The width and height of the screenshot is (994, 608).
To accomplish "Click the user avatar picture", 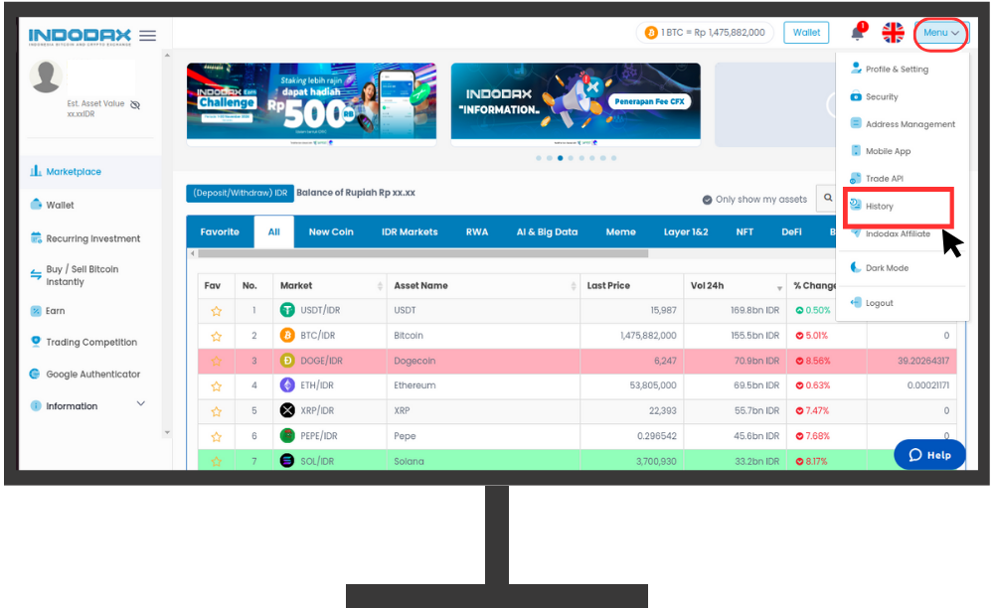I will click(46, 76).
